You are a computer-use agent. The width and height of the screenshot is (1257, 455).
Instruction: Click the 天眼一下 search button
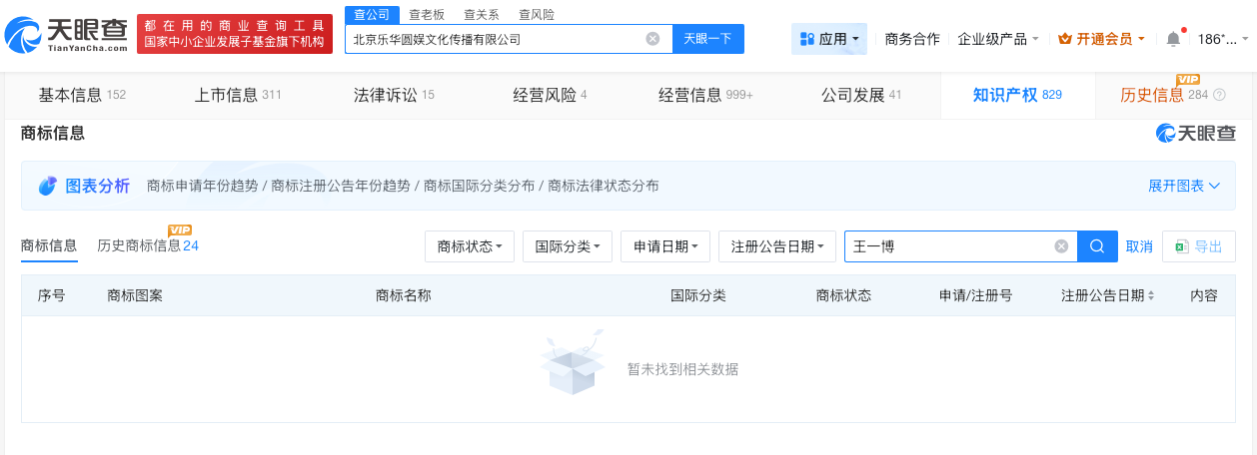coord(707,39)
